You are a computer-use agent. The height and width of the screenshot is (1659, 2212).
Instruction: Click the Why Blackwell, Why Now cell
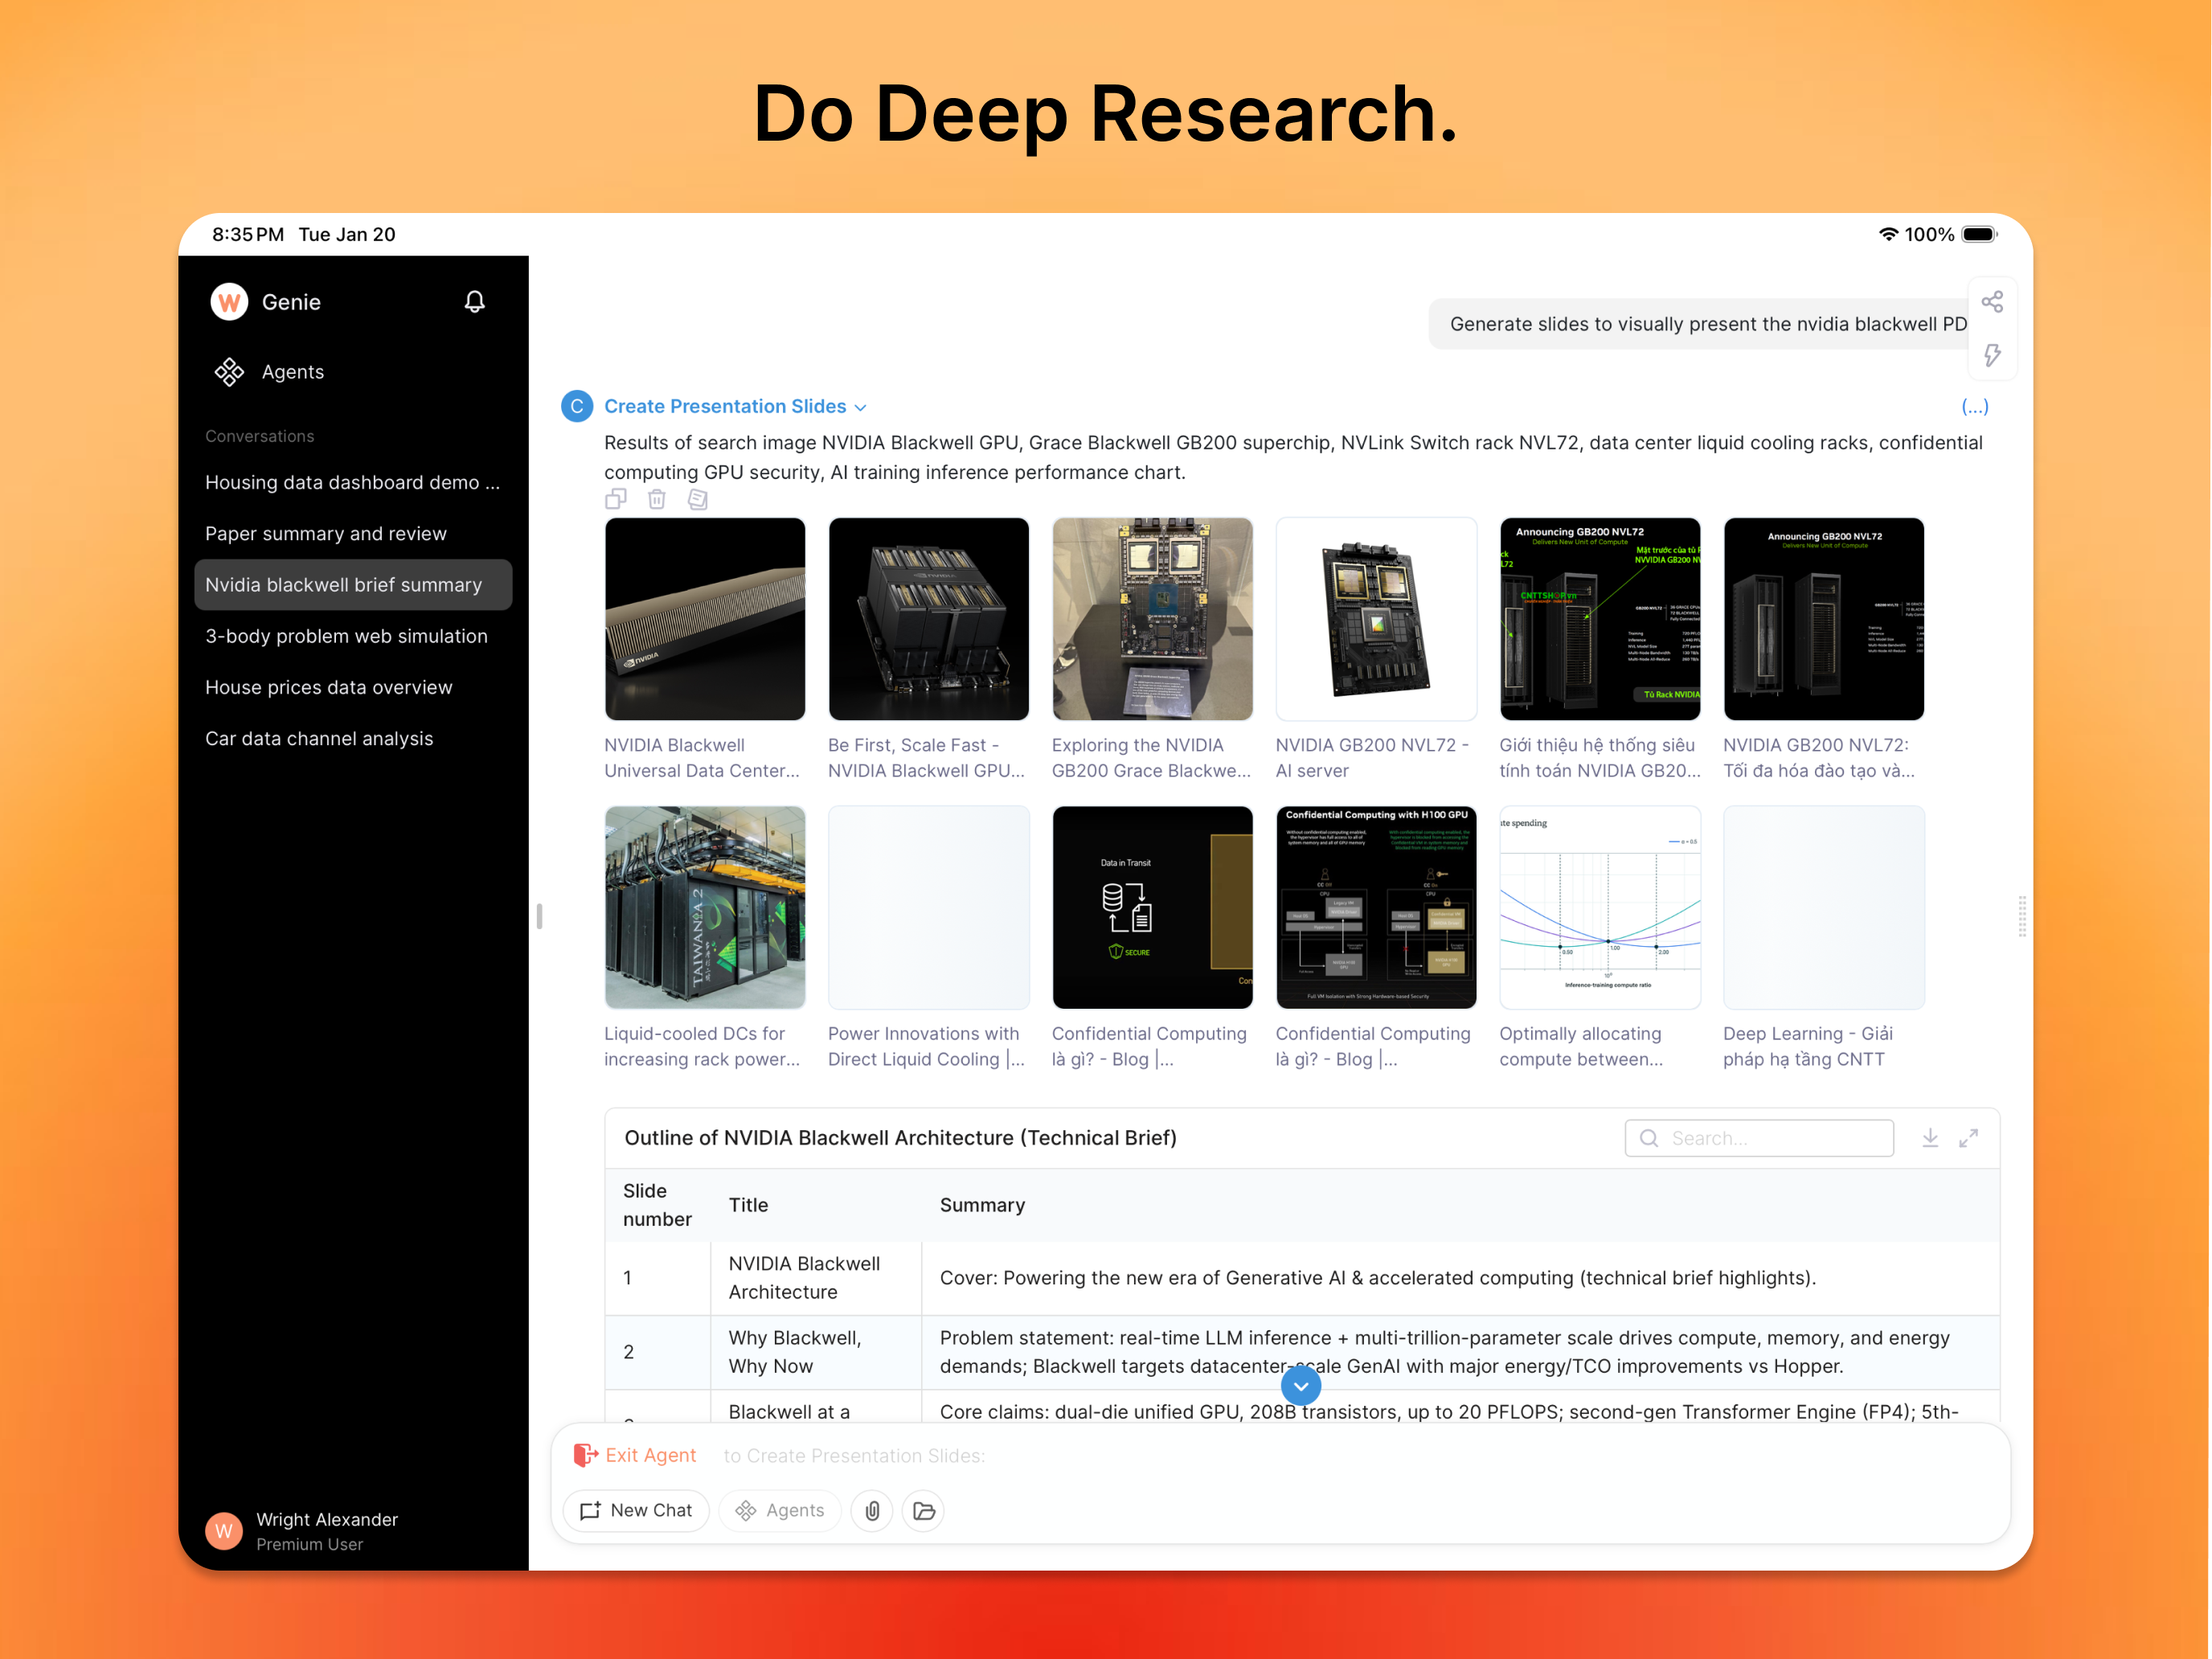(x=816, y=1352)
